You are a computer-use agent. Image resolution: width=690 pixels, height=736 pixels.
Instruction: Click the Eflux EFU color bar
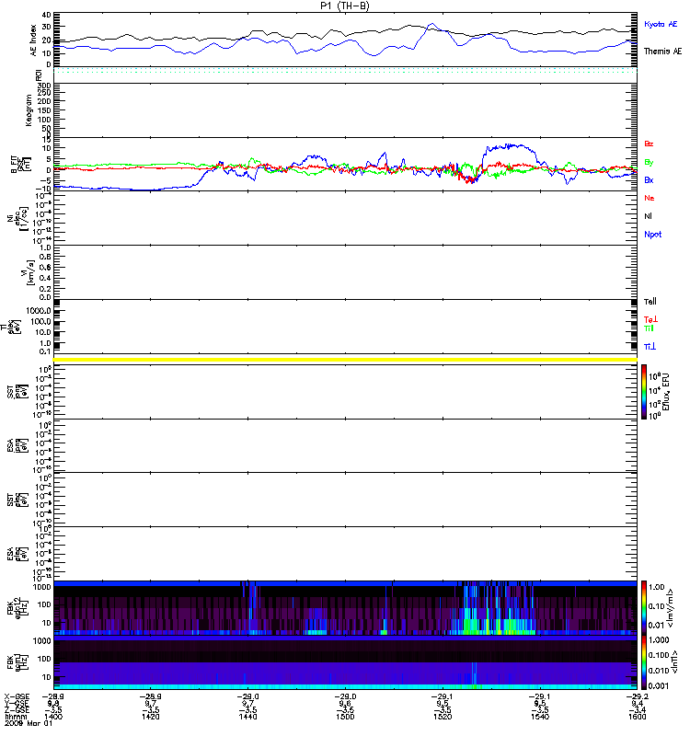645,391
